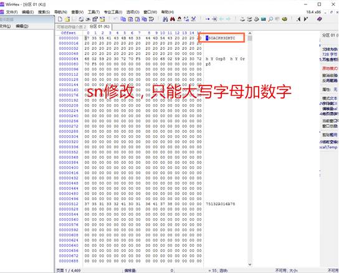Click first hex byte 37 at offset 00000000
The height and width of the screenshot is (273, 339).
(87, 38)
